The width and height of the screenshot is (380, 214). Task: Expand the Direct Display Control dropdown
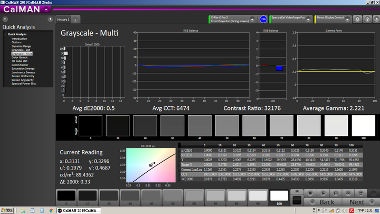(347, 19)
